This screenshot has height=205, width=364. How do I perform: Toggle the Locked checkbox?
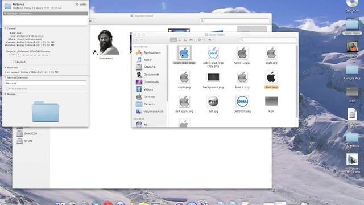[14, 62]
